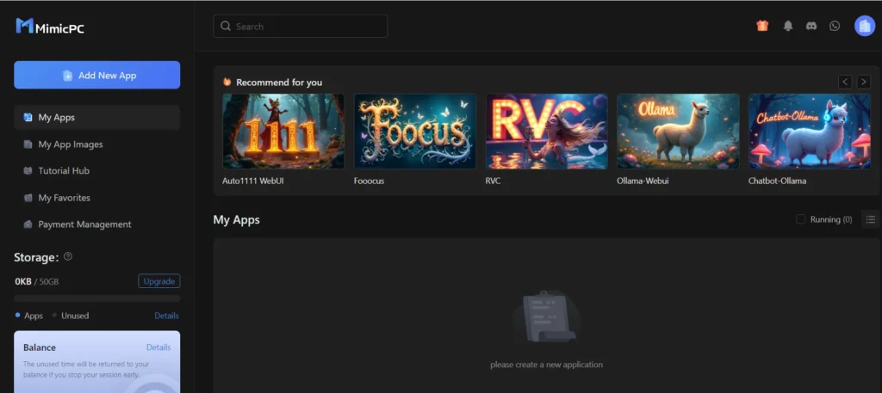Image resolution: width=882 pixels, height=393 pixels.
Task: Show the previous recommended apps
Action: 845,82
